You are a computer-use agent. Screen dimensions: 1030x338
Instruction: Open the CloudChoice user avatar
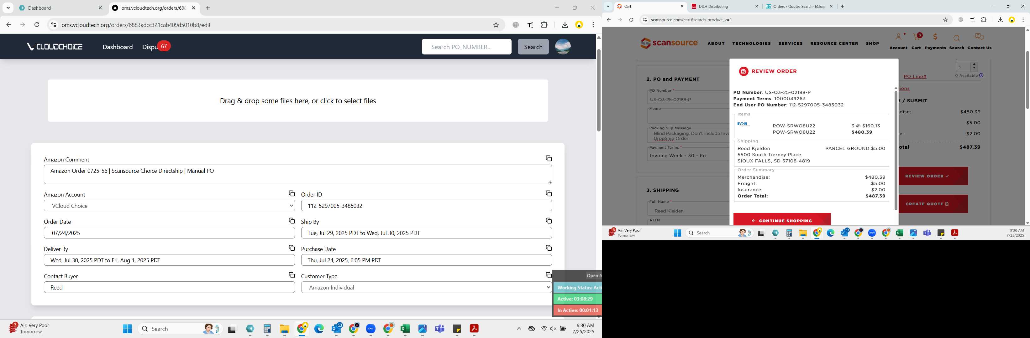tap(563, 47)
